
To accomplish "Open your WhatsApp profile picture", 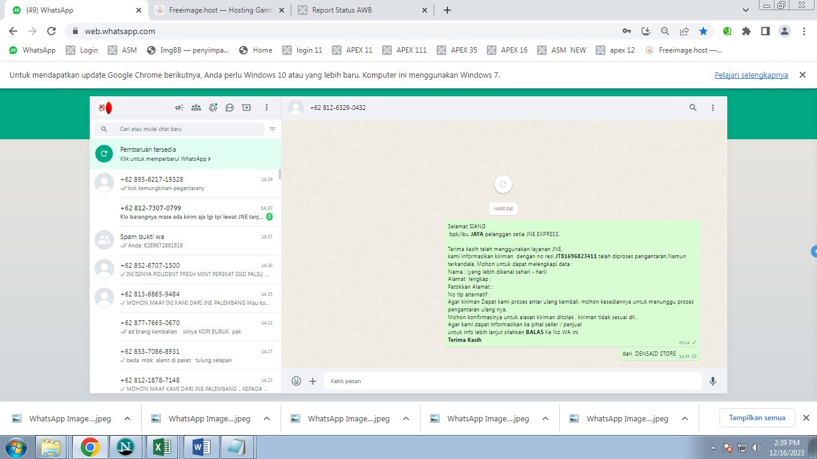I will tap(105, 108).
